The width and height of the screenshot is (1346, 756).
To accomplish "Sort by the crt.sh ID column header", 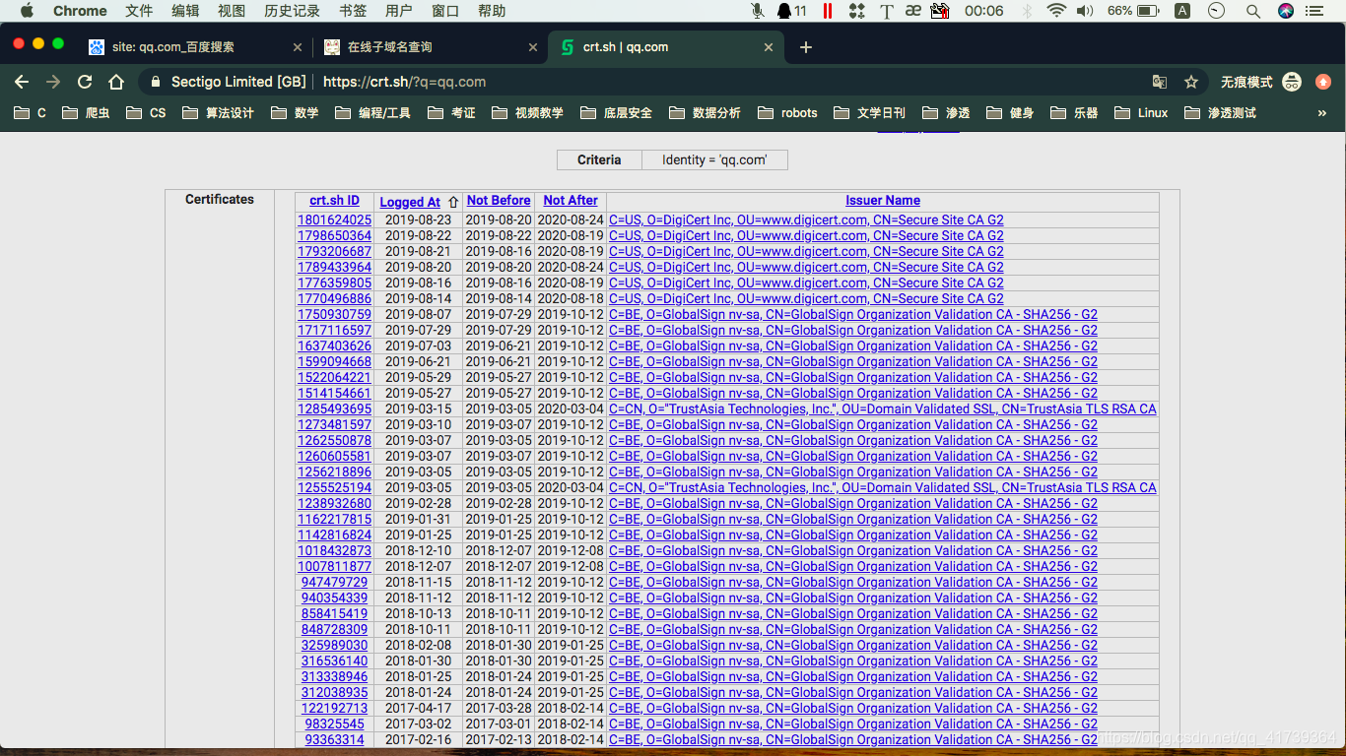I will [x=334, y=200].
